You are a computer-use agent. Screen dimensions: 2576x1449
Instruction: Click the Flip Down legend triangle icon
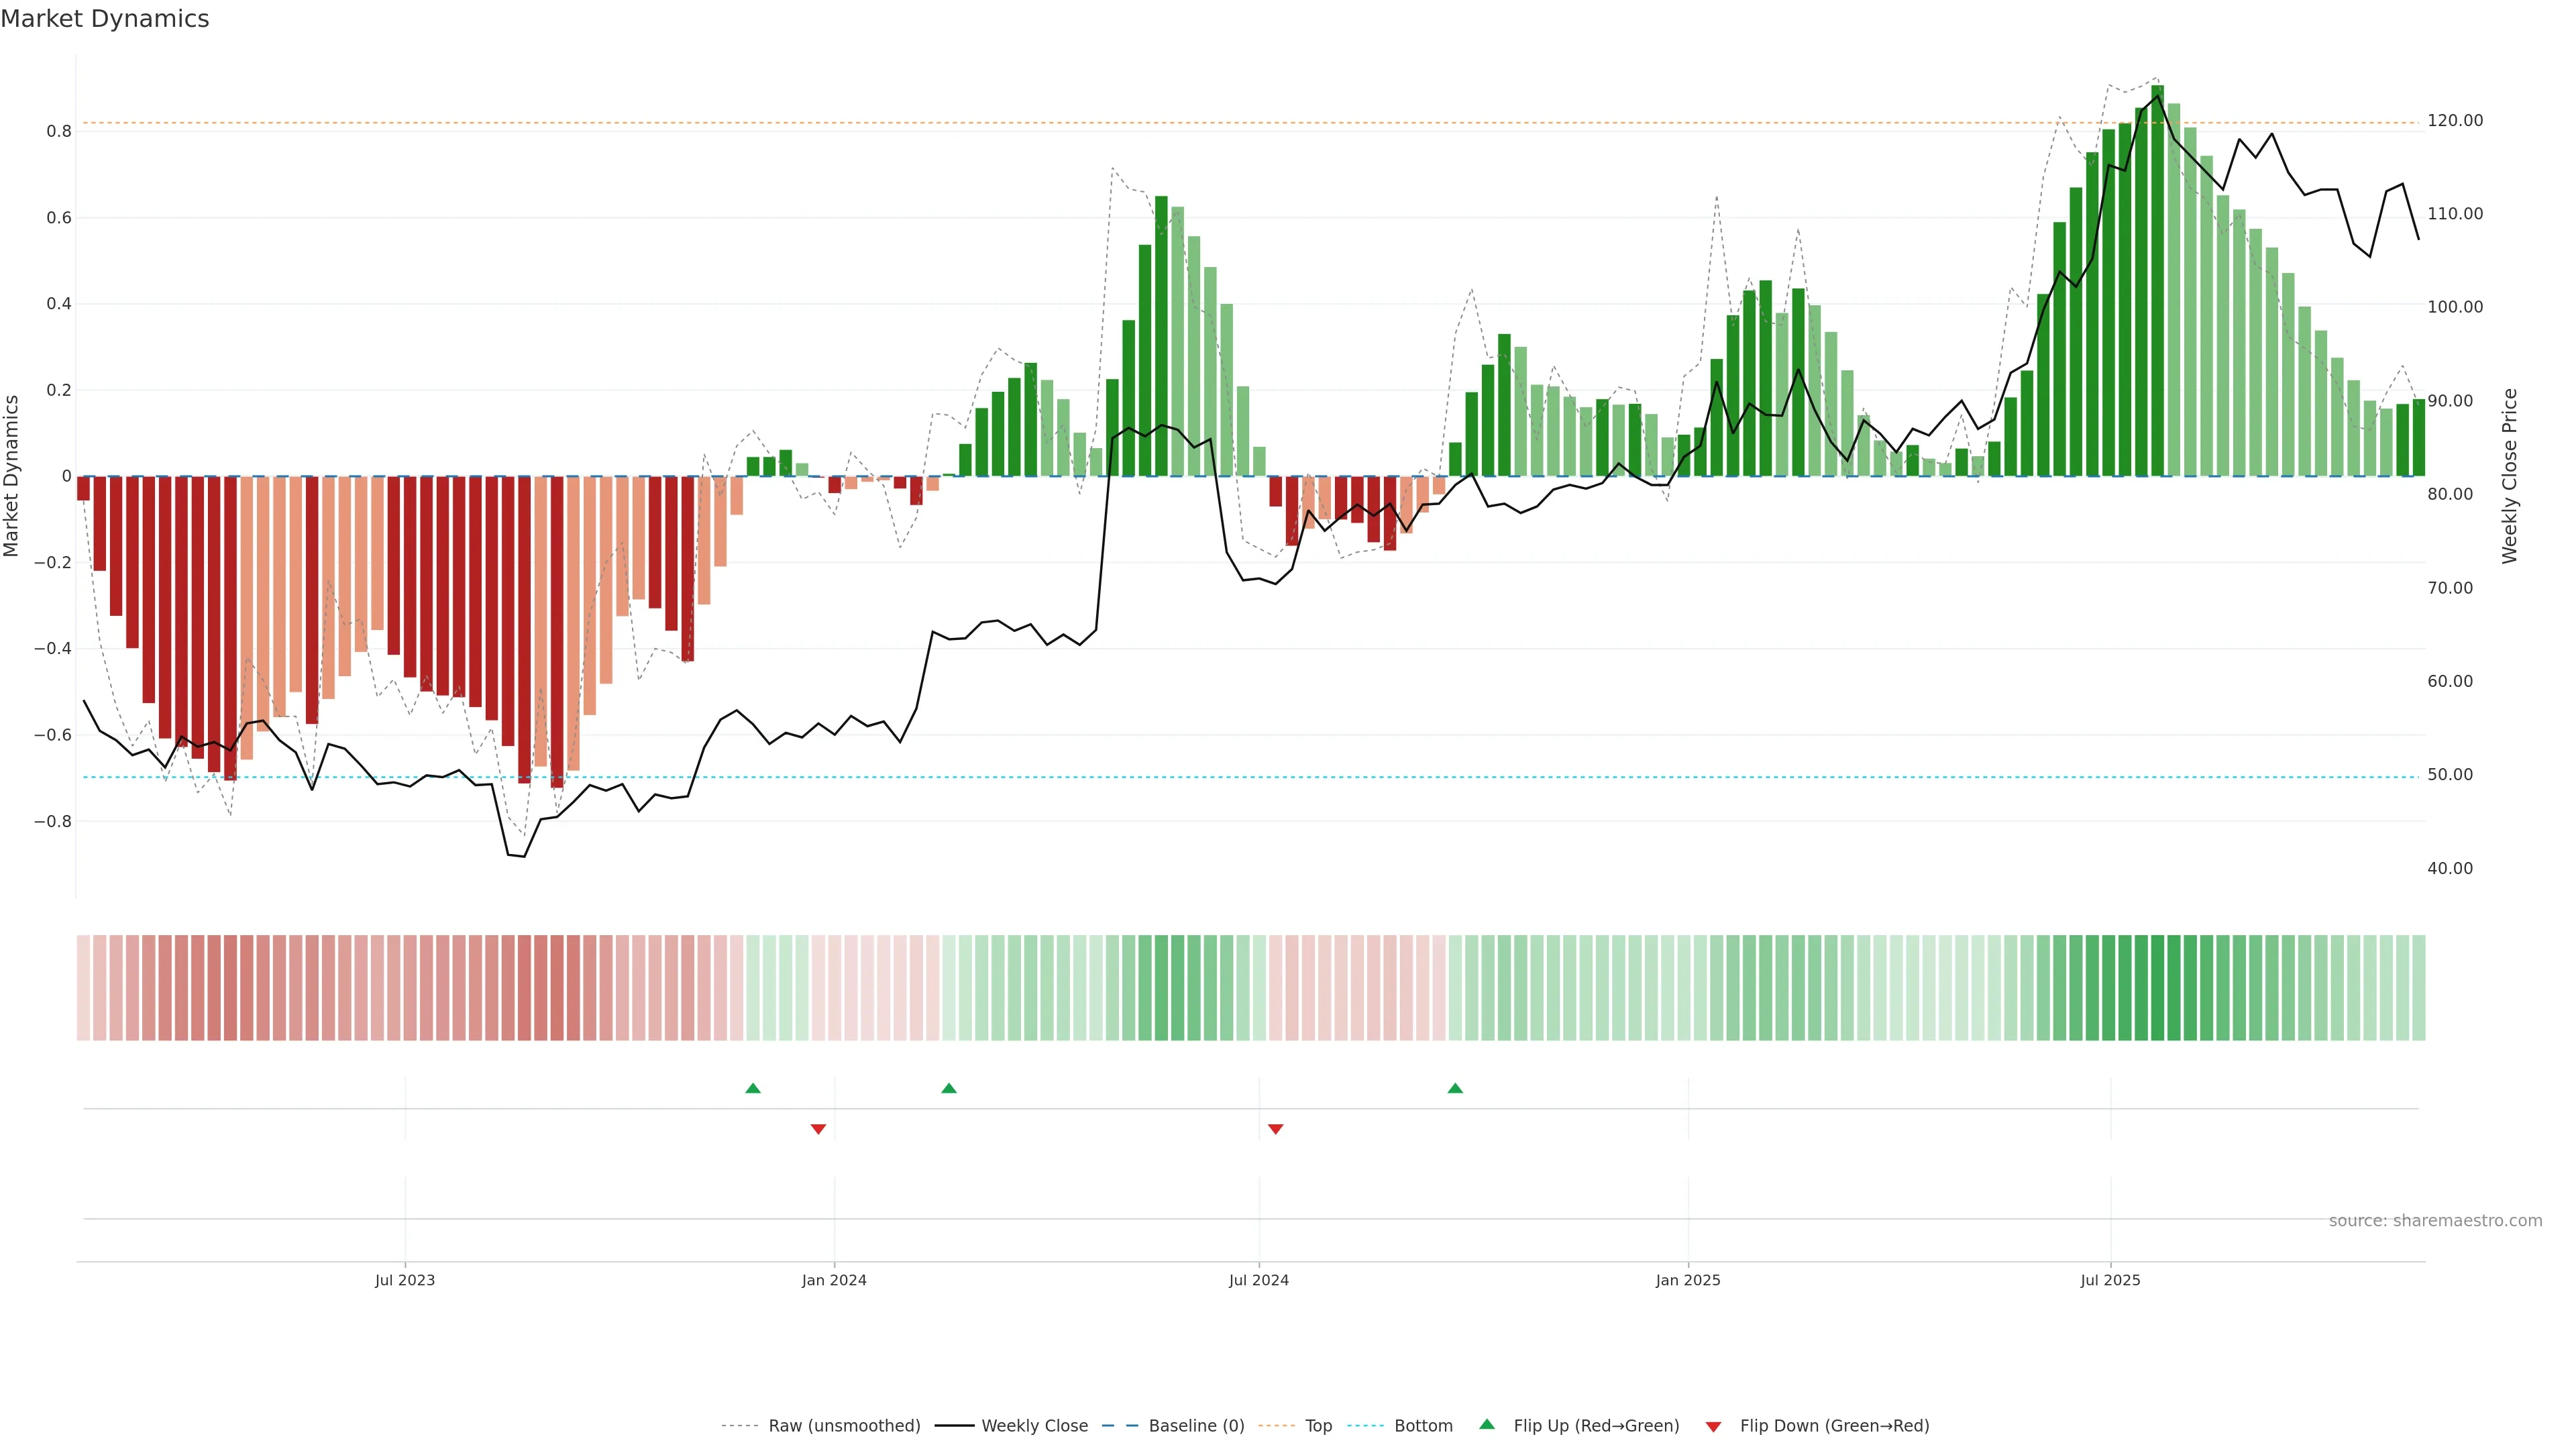tap(1713, 1427)
